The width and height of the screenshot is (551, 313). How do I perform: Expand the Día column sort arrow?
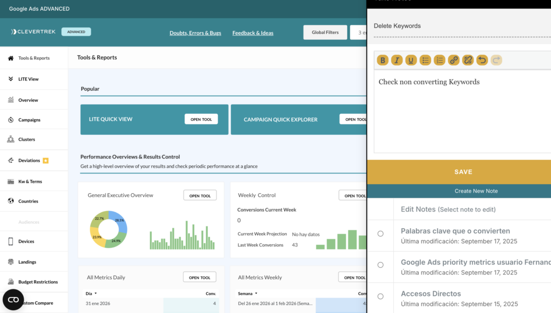click(96, 294)
